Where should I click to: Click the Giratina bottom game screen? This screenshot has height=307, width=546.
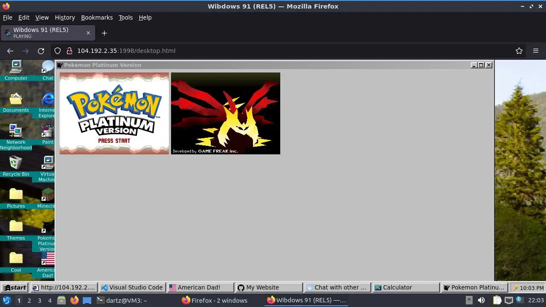click(x=226, y=113)
